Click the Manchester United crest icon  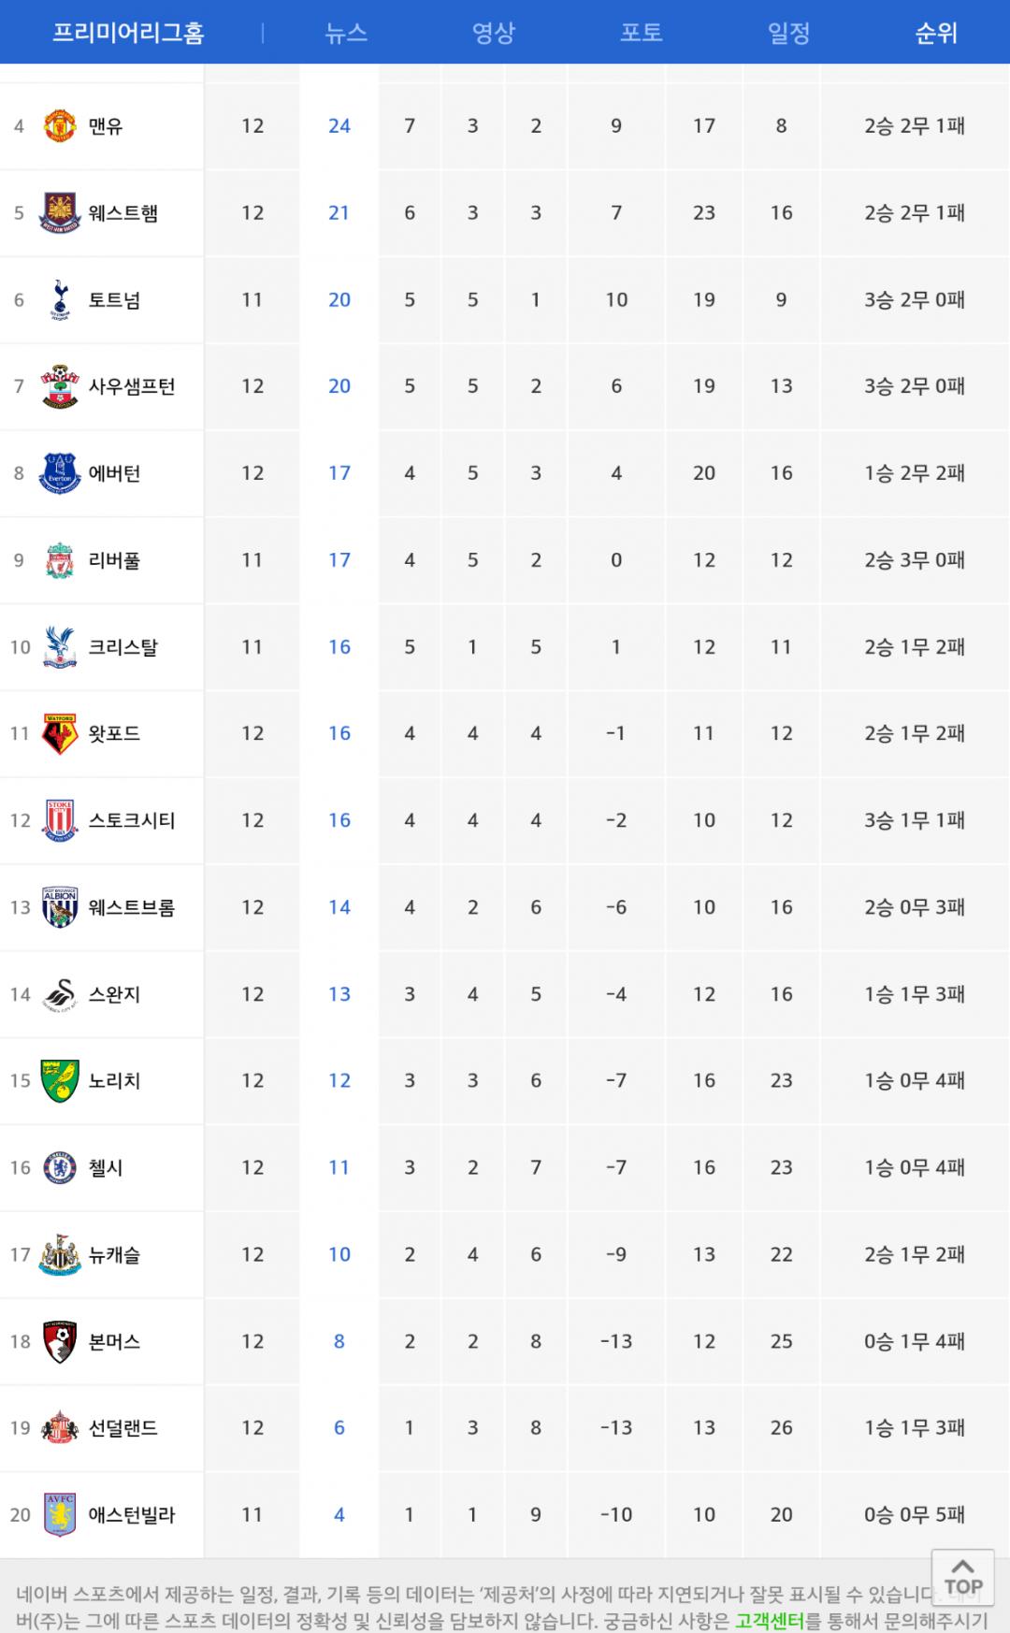60,126
